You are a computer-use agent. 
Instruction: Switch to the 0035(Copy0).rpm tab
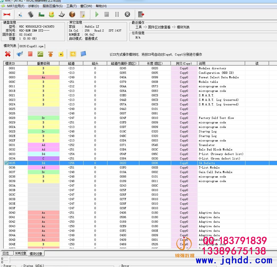pos(32,46)
